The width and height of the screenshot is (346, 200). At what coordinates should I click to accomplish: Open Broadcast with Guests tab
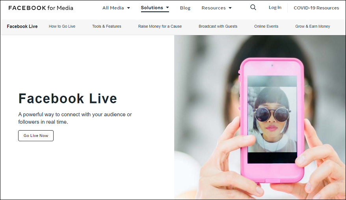point(218,26)
